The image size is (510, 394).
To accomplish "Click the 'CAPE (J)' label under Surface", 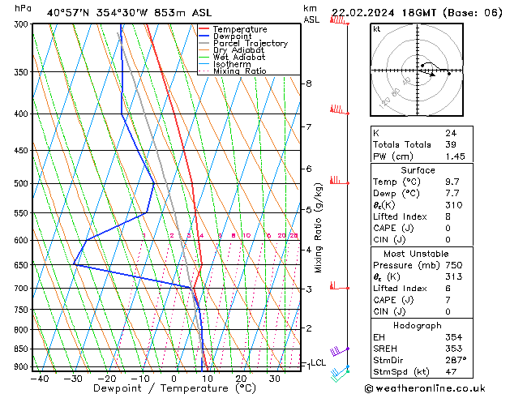I will pos(393,228).
